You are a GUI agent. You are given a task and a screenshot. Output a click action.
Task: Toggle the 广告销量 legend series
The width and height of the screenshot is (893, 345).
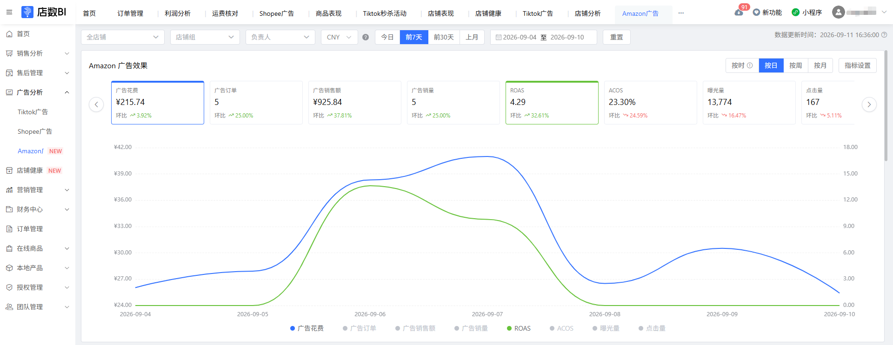[x=471, y=328]
